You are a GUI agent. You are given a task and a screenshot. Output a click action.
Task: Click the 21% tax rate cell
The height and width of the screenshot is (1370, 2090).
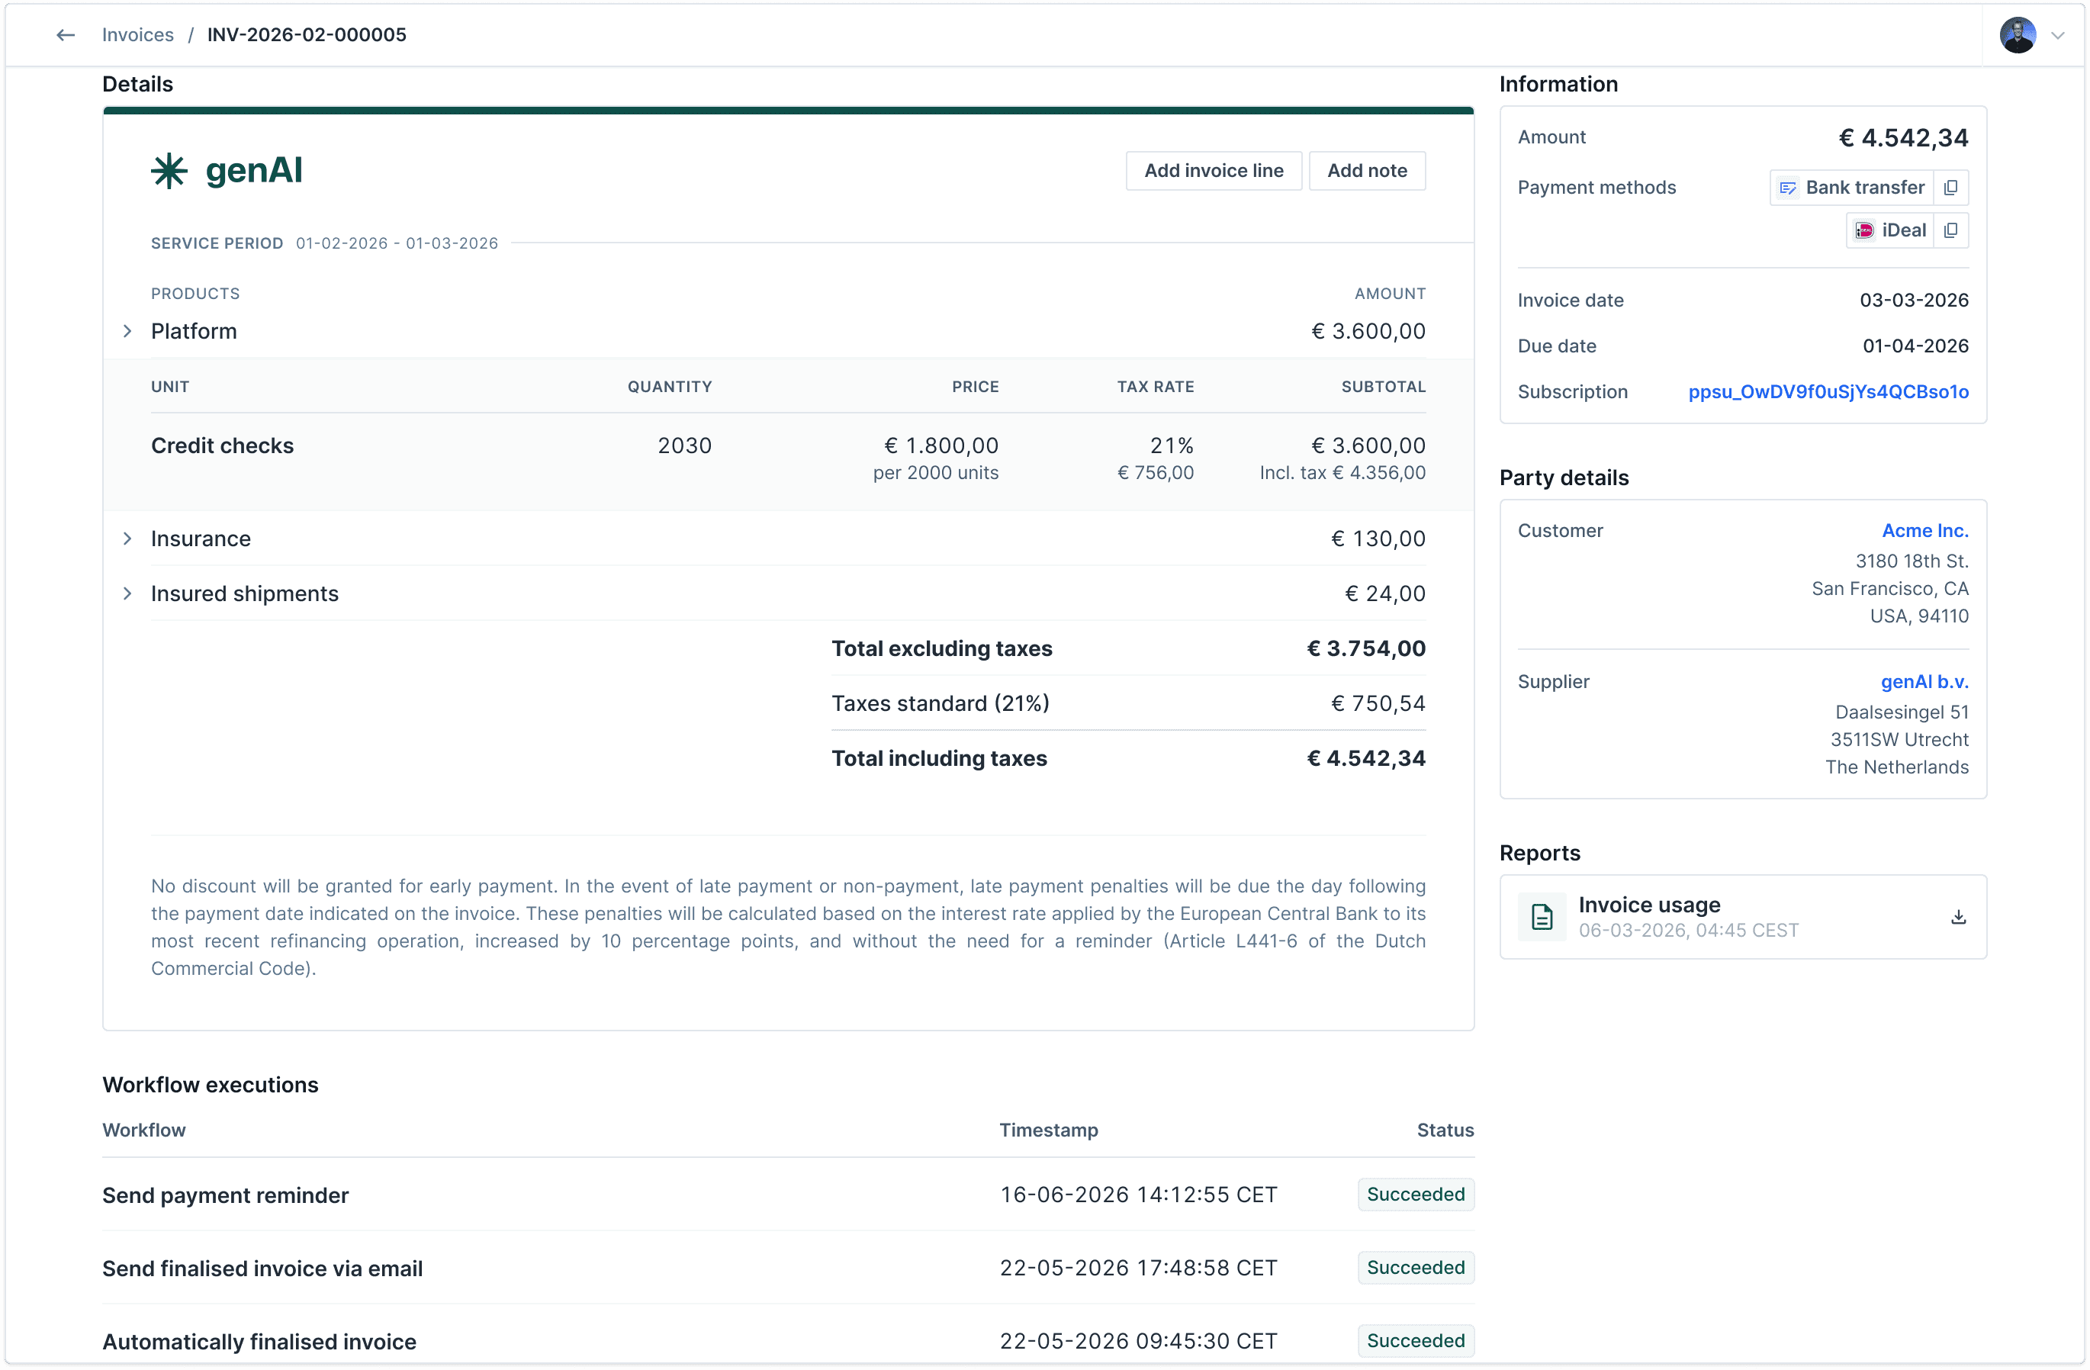[1172, 445]
